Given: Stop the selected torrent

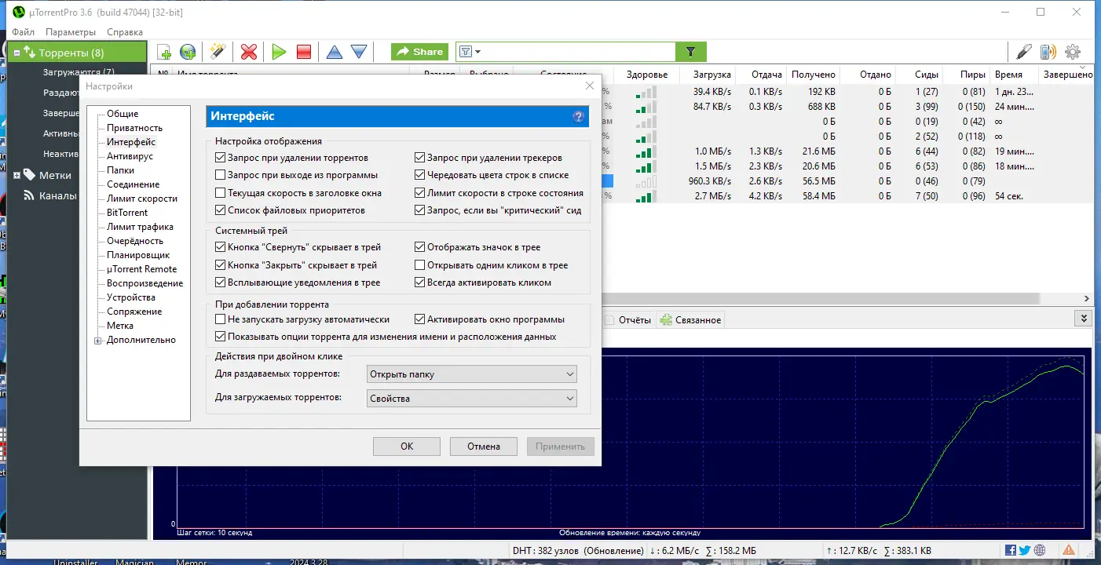Looking at the screenshot, I should pyautogui.click(x=303, y=52).
